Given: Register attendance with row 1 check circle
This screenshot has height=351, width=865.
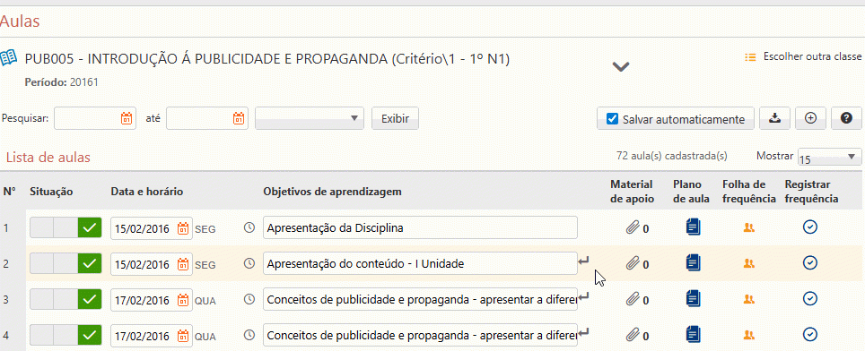Looking at the screenshot, I should [810, 227].
